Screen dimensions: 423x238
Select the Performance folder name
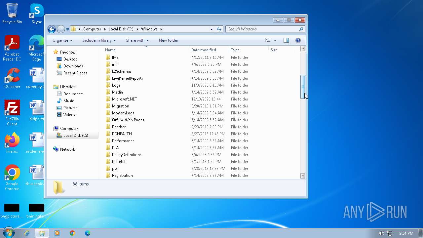pos(123,141)
